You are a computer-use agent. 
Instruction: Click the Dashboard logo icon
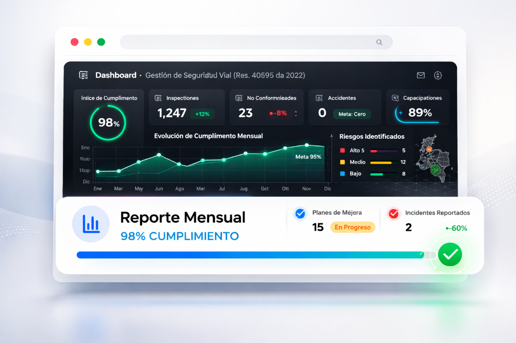[x=84, y=75]
